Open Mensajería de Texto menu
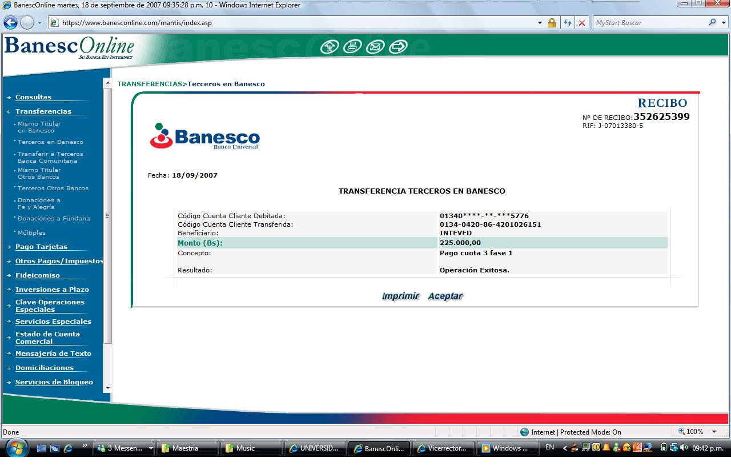 coord(53,353)
